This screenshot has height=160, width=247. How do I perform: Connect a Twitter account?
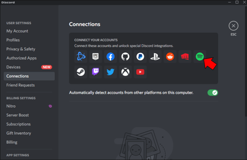[x=110, y=72]
